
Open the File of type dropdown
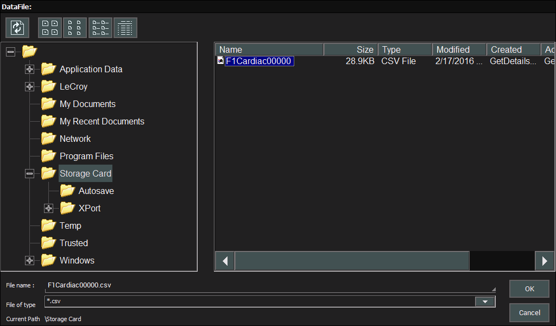point(484,302)
